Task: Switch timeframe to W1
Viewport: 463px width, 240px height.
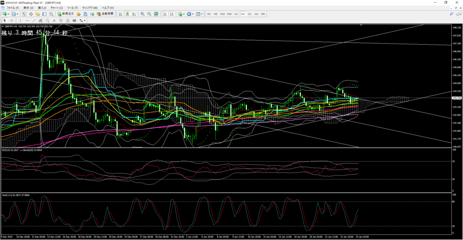Action: [x=256, y=14]
